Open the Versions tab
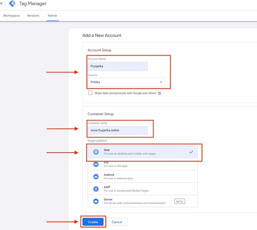The width and height of the screenshot is (257, 230). (x=33, y=16)
